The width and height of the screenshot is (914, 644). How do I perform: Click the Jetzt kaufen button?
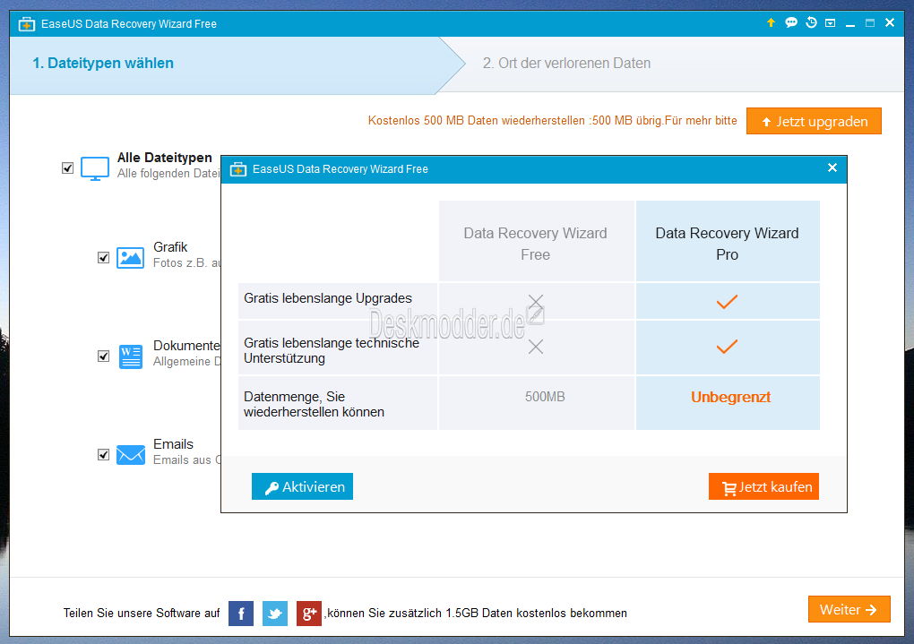[763, 486]
